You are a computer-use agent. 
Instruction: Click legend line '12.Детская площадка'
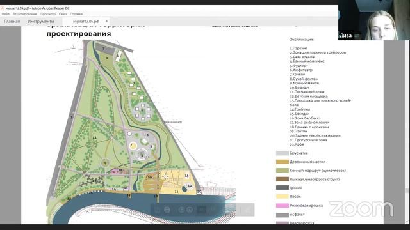[x=309, y=96]
